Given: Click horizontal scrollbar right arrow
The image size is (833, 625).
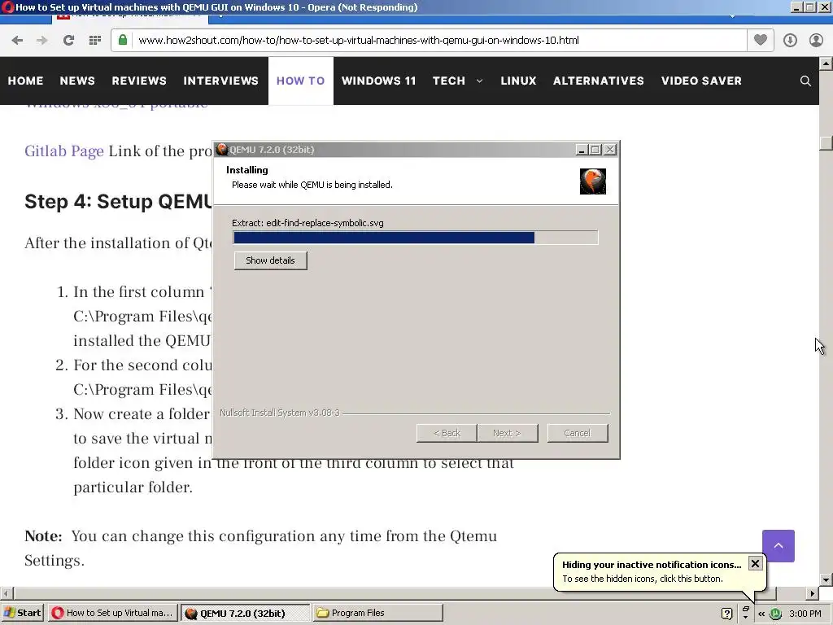Looking at the screenshot, I should tap(813, 593).
